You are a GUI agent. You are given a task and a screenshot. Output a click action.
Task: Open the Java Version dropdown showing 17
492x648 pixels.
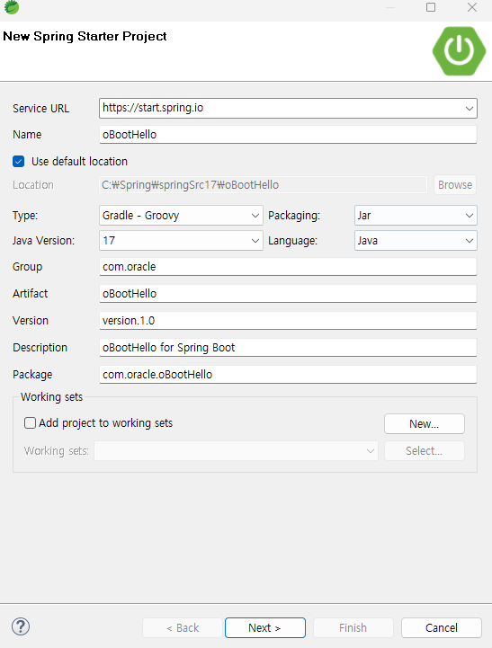(181, 241)
